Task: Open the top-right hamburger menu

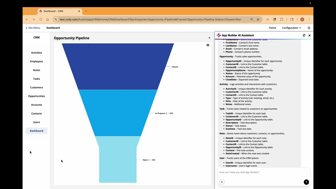Action: pyautogui.click(x=309, y=28)
